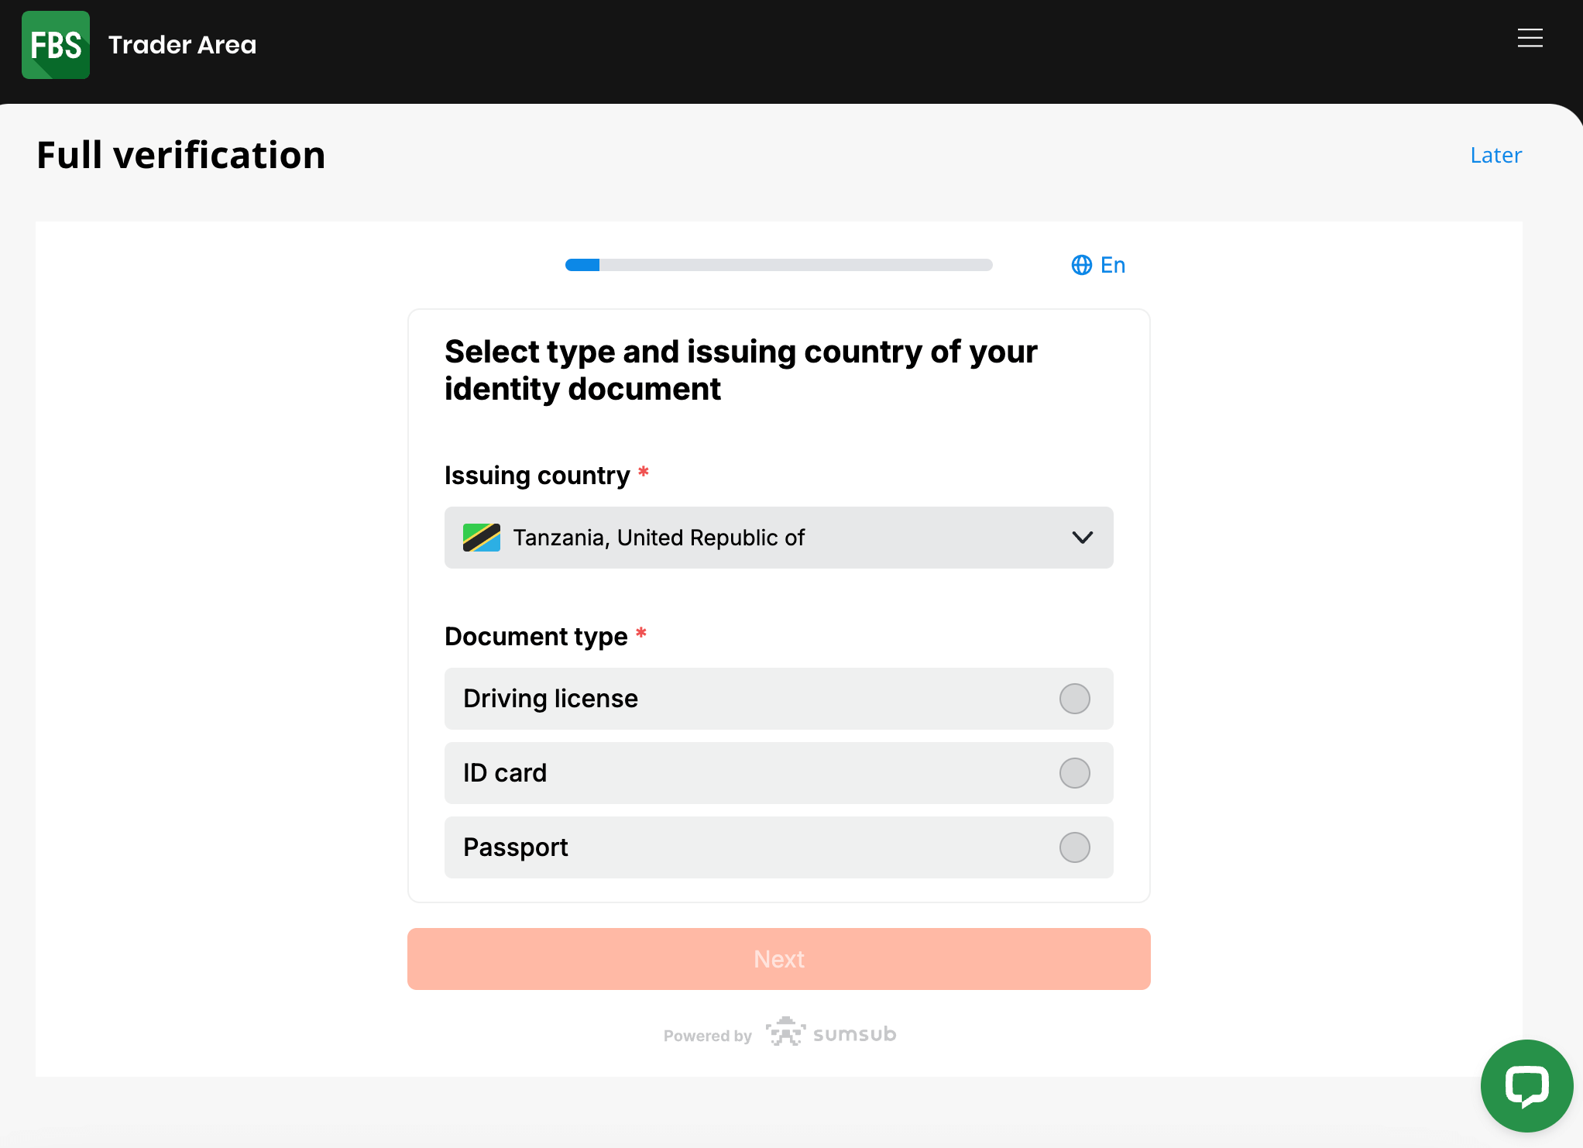The image size is (1583, 1148).
Task: Click the FBS logo icon
Action: tap(57, 44)
